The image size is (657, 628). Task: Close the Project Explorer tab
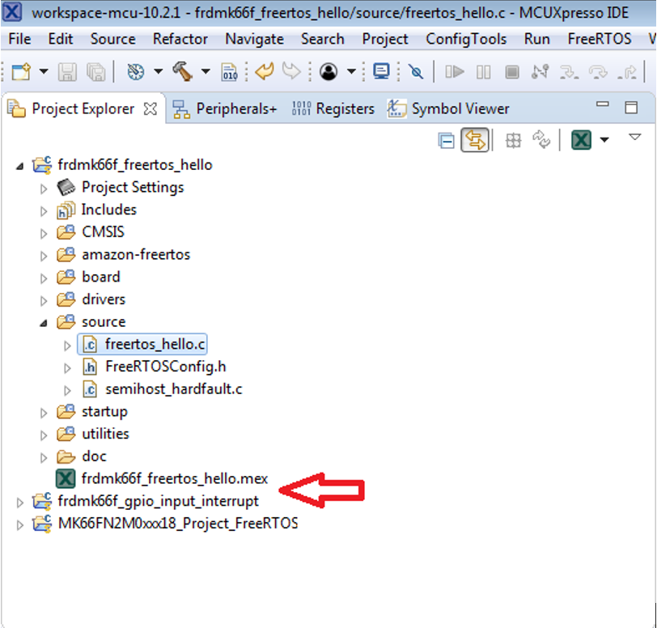click(x=150, y=109)
